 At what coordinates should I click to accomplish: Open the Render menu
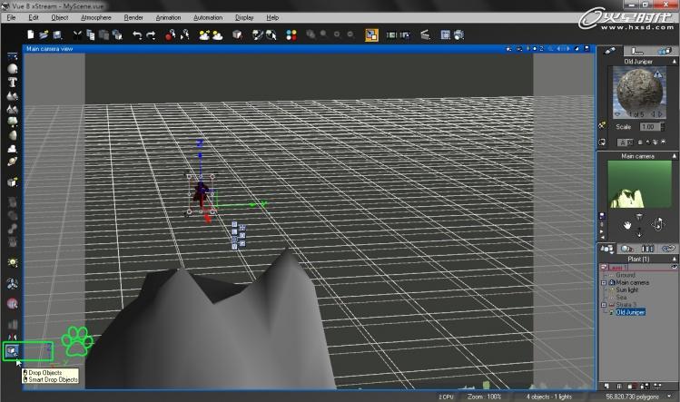tap(133, 17)
